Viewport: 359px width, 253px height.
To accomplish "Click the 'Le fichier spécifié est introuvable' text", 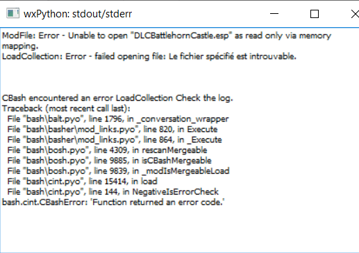I will [x=233, y=56].
